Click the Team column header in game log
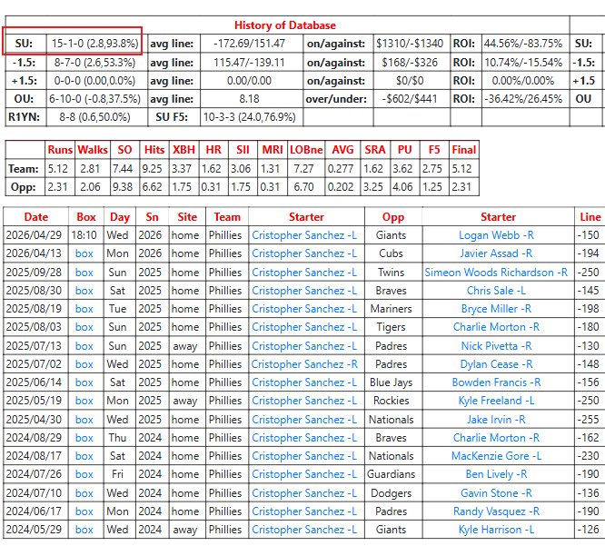Image resolution: width=605 pixels, height=546 pixels. [x=227, y=217]
